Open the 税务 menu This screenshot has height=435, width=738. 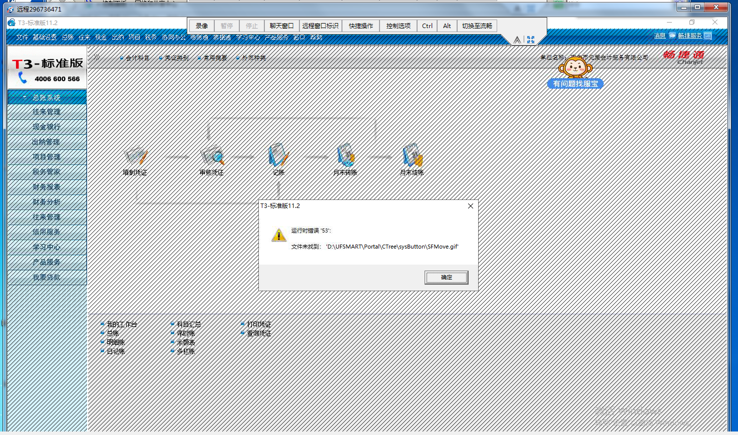151,37
